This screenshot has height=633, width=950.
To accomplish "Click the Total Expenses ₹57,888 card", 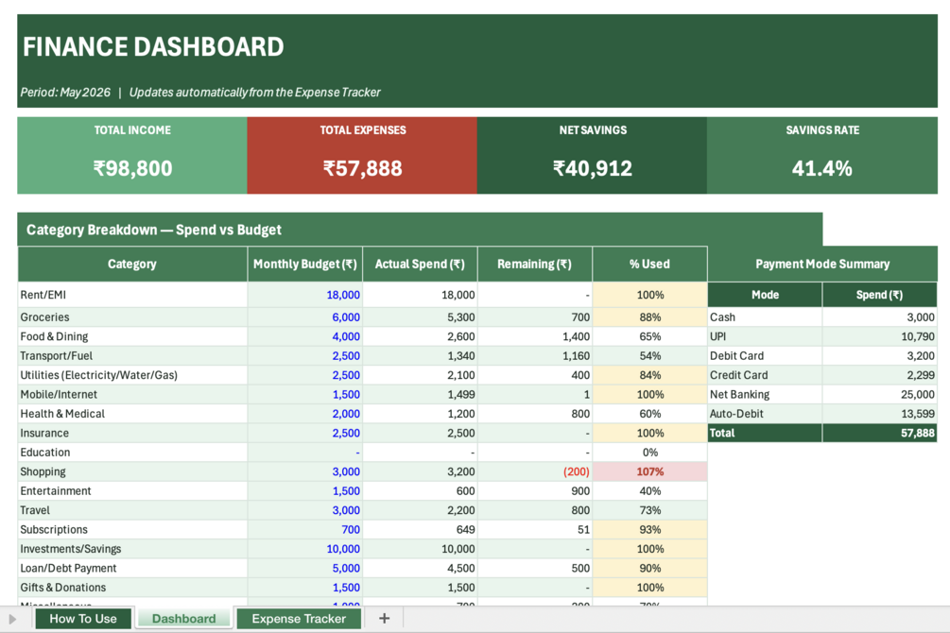I will 362,156.
